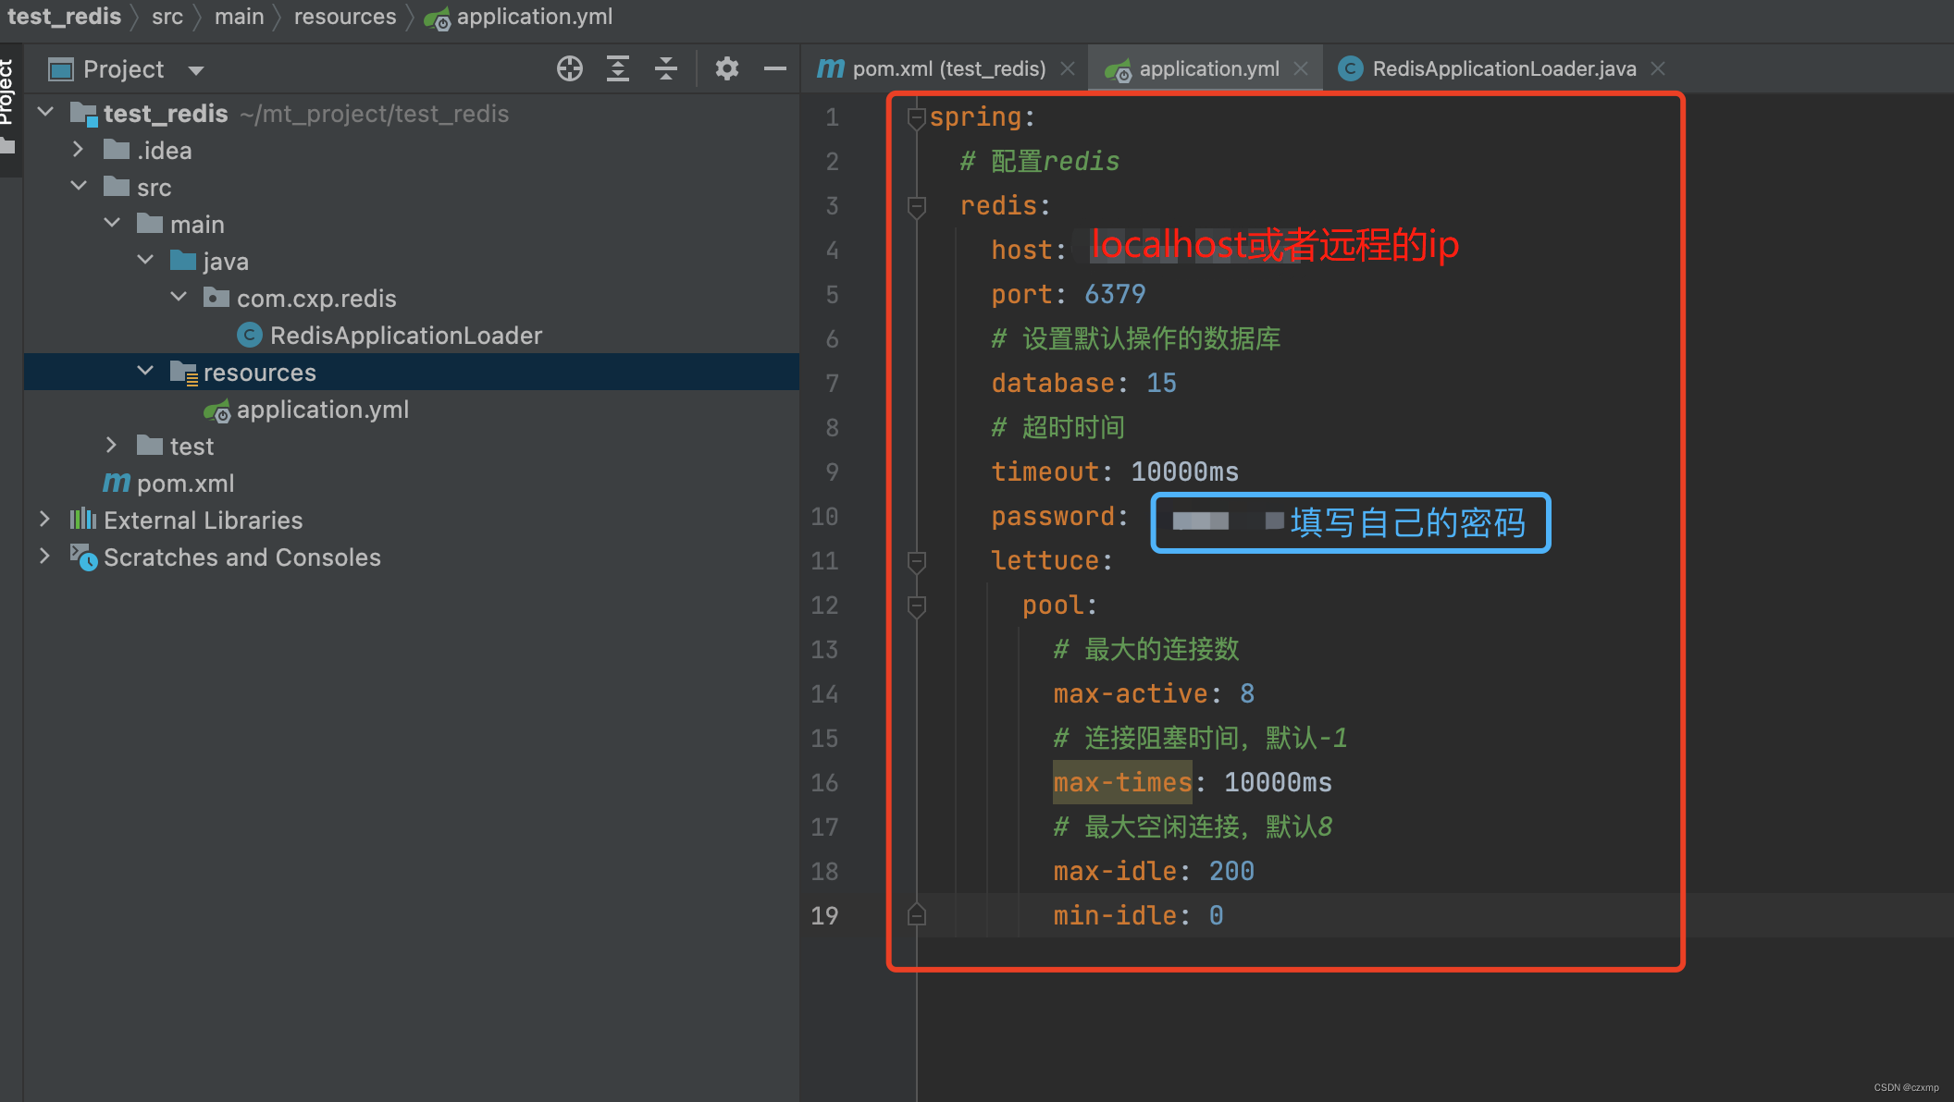The height and width of the screenshot is (1102, 1954).
Task: Close the pom.xml (test_redis) tab
Action: pos(1068,68)
